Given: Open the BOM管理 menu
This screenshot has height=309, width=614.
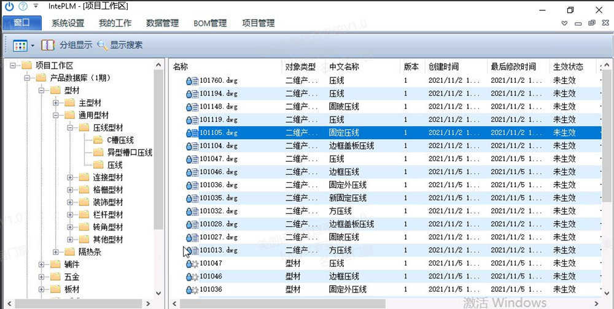Looking at the screenshot, I should point(210,23).
